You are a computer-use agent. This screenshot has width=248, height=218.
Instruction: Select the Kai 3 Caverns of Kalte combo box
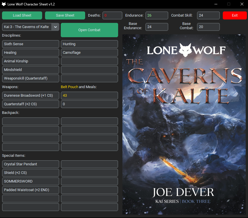(x=26, y=27)
